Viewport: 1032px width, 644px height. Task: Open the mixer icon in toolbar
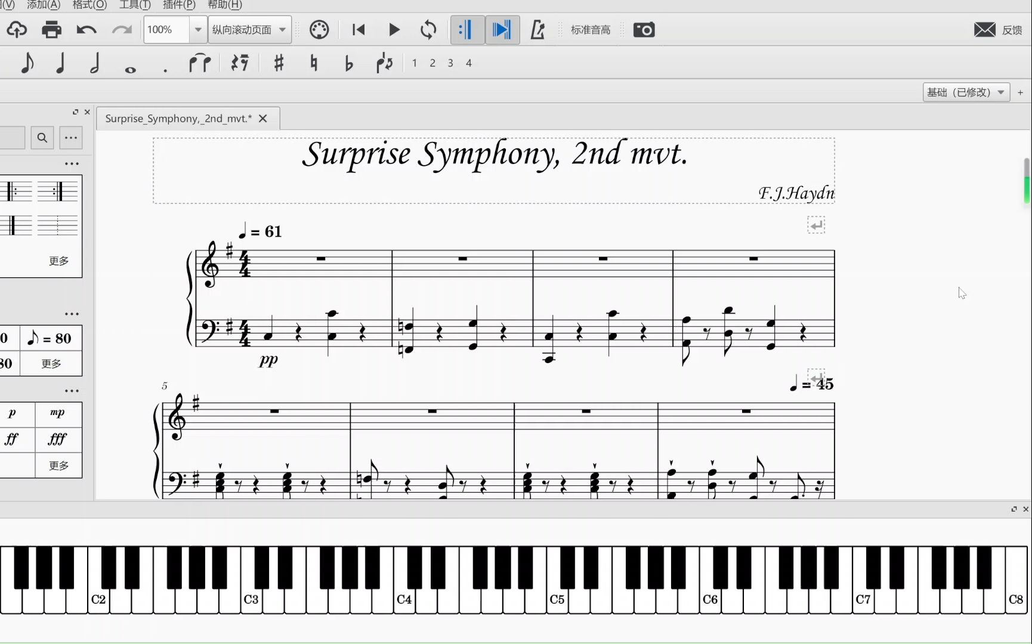pyautogui.click(x=319, y=29)
